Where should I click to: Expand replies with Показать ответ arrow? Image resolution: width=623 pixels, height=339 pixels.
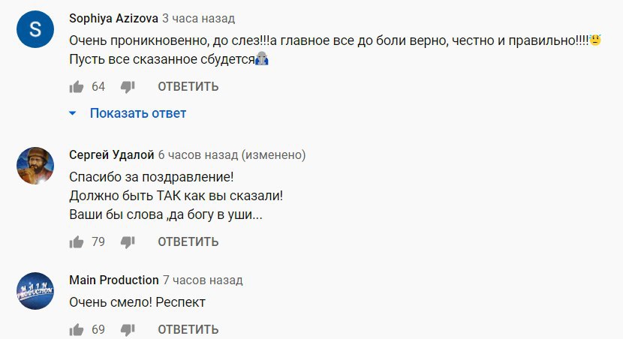pyautogui.click(x=73, y=113)
